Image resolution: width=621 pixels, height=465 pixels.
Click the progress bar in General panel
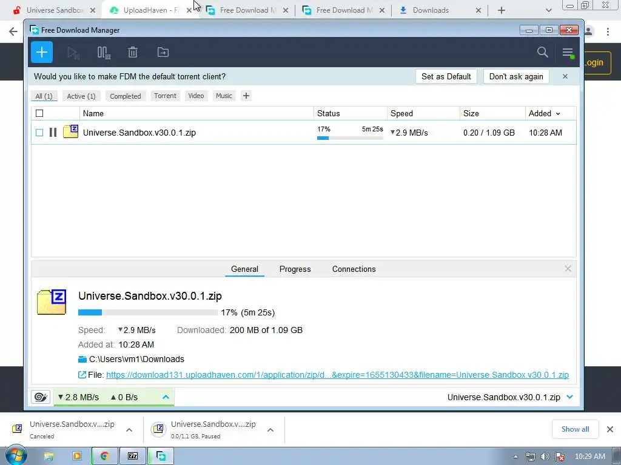148,312
